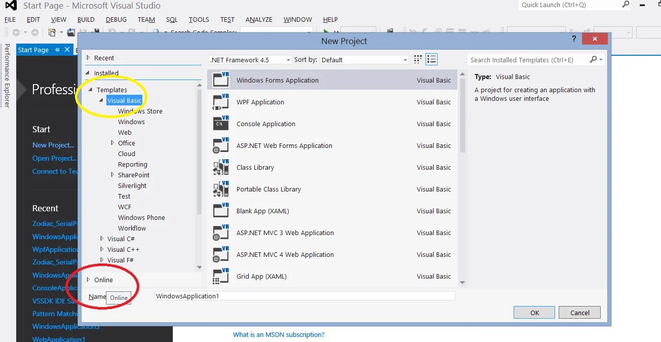This screenshot has height=342, width=661.
Task: Open the EDIT menu
Action: 33,19
